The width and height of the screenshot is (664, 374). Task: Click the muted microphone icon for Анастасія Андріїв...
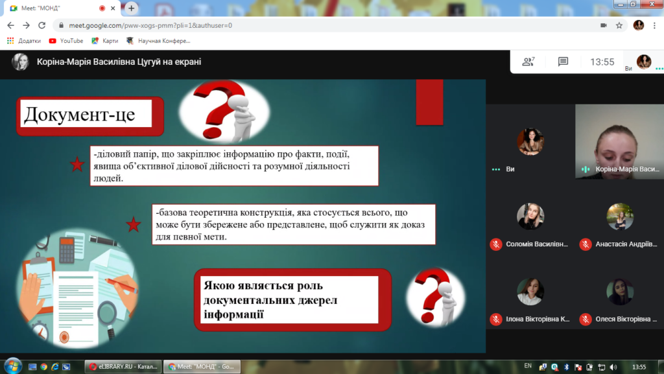tap(586, 244)
